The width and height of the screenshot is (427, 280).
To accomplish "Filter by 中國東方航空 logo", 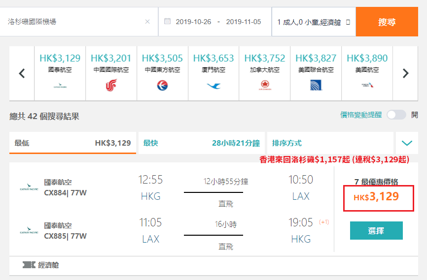I will tap(162, 86).
